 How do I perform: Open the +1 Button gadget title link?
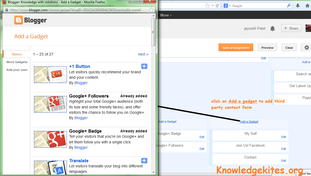coord(80,66)
